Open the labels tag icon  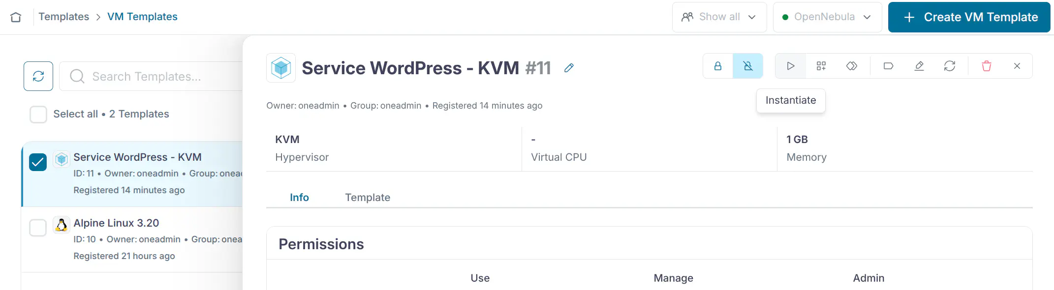889,66
